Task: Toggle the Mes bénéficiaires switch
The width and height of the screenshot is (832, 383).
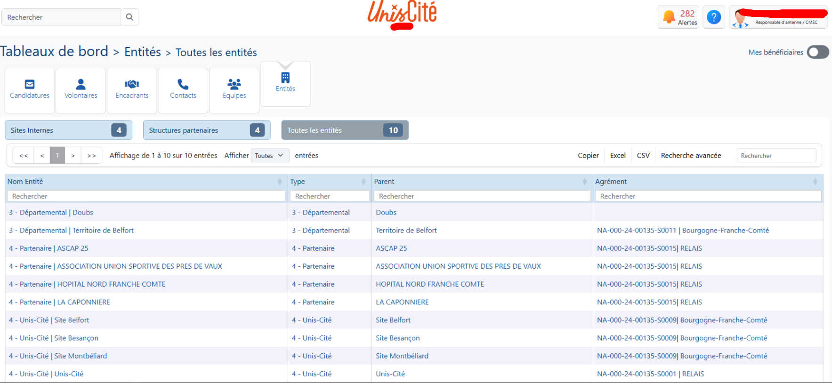Action: 817,52
